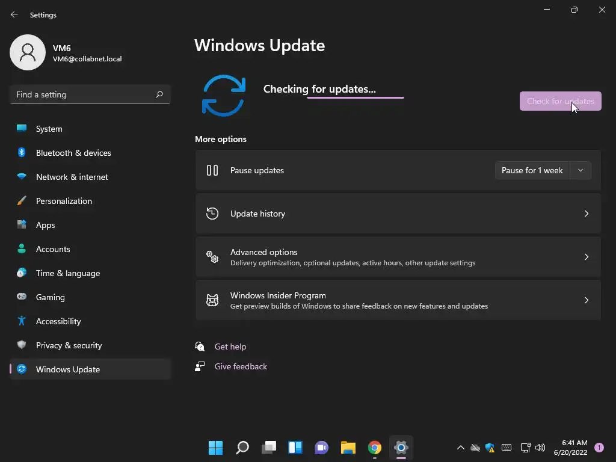
Task: Click the search magnifier in Find a setting
Action: point(159,94)
